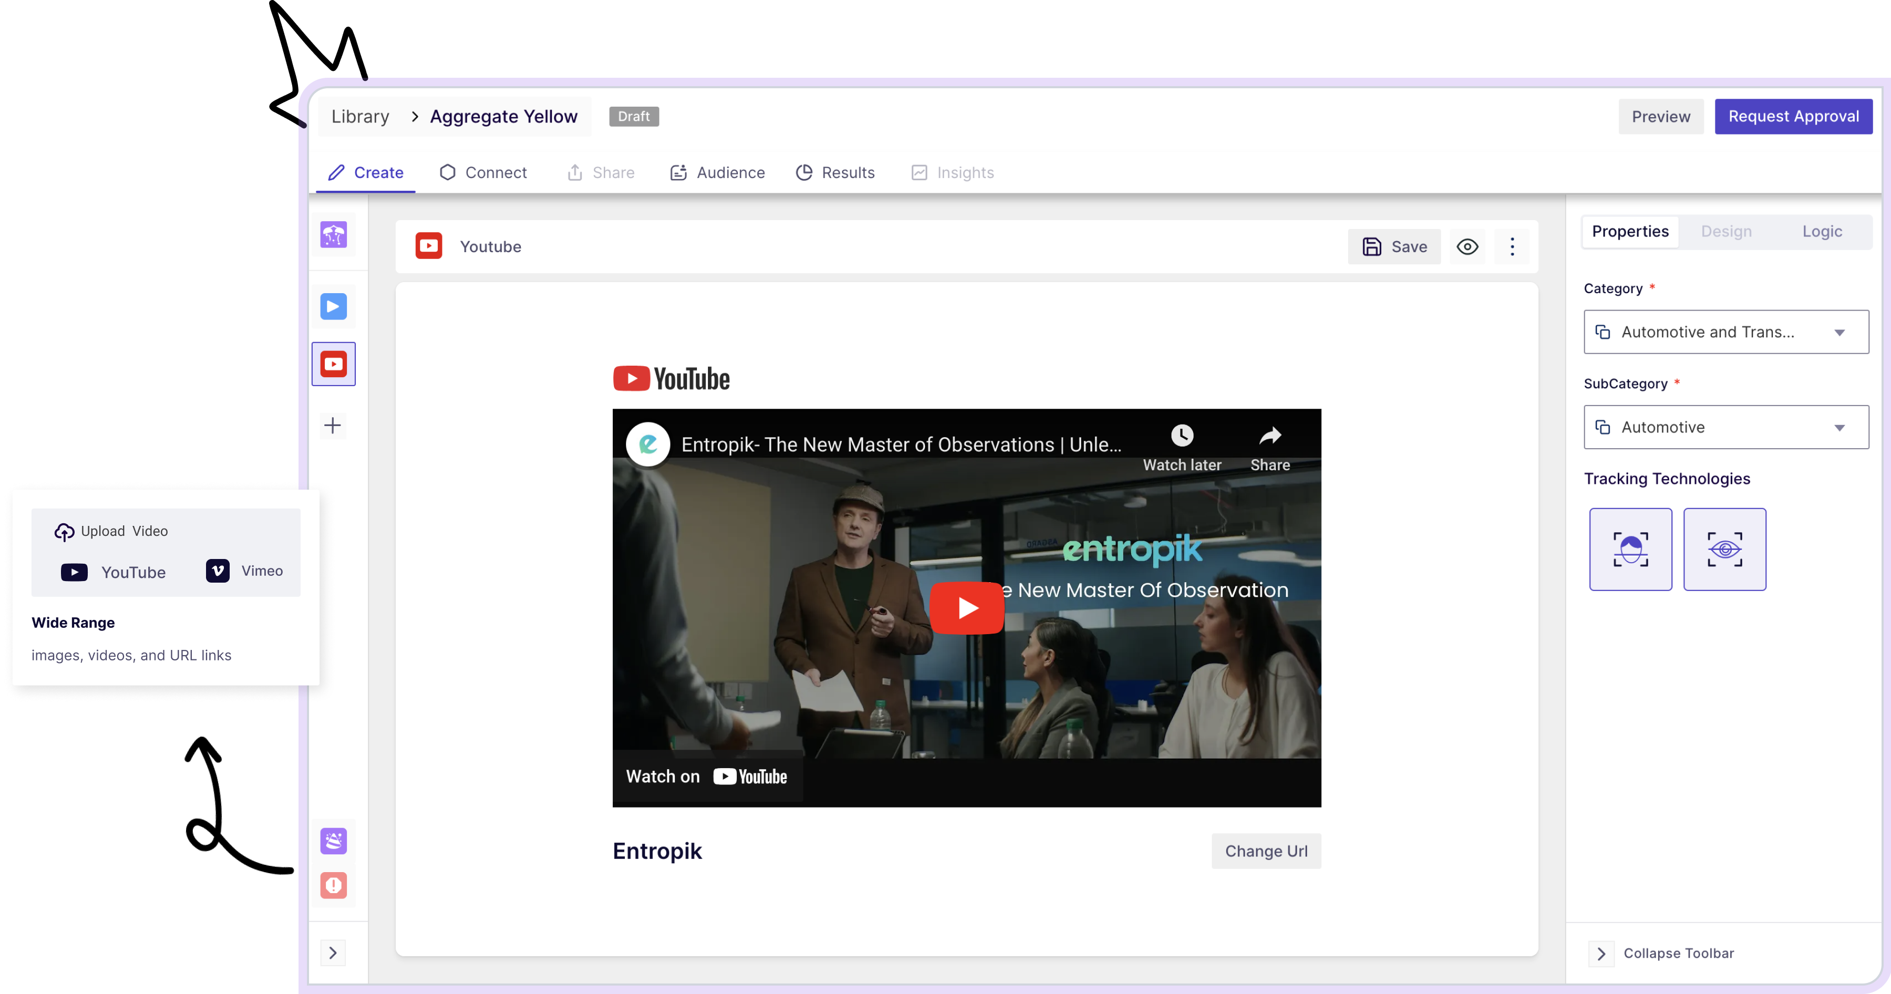This screenshot has width=1891, height=994.
Task: Click the Youtube block name field
Action: tap(490, 247)
